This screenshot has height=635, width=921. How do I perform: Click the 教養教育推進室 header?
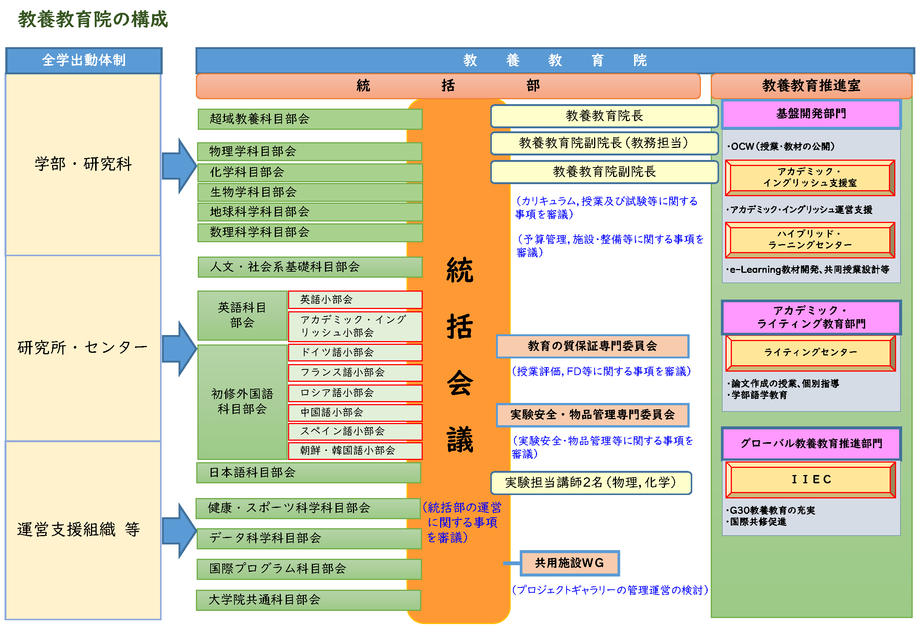click(811, 86)
